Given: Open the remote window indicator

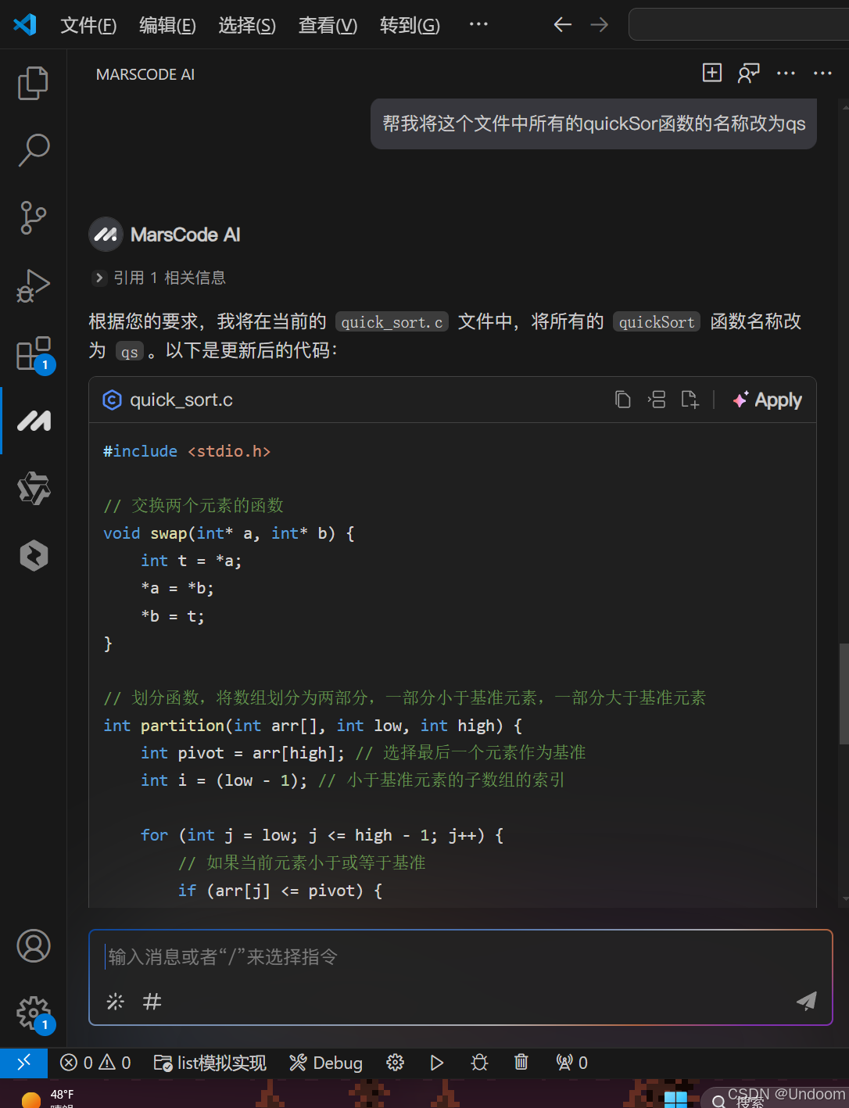Looking at the screenshot, I should tap(23, 1063).
